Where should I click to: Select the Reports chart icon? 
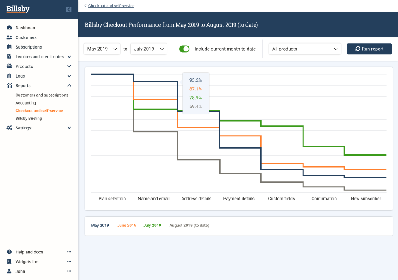tap(9, 85)
